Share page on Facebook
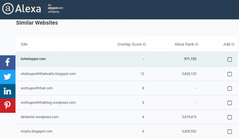Viewport: 239px width, 138px height. (x=8, y=62)
